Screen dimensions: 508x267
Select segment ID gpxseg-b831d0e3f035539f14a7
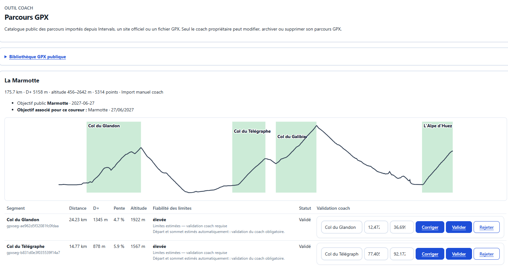[x=33, y=253]
